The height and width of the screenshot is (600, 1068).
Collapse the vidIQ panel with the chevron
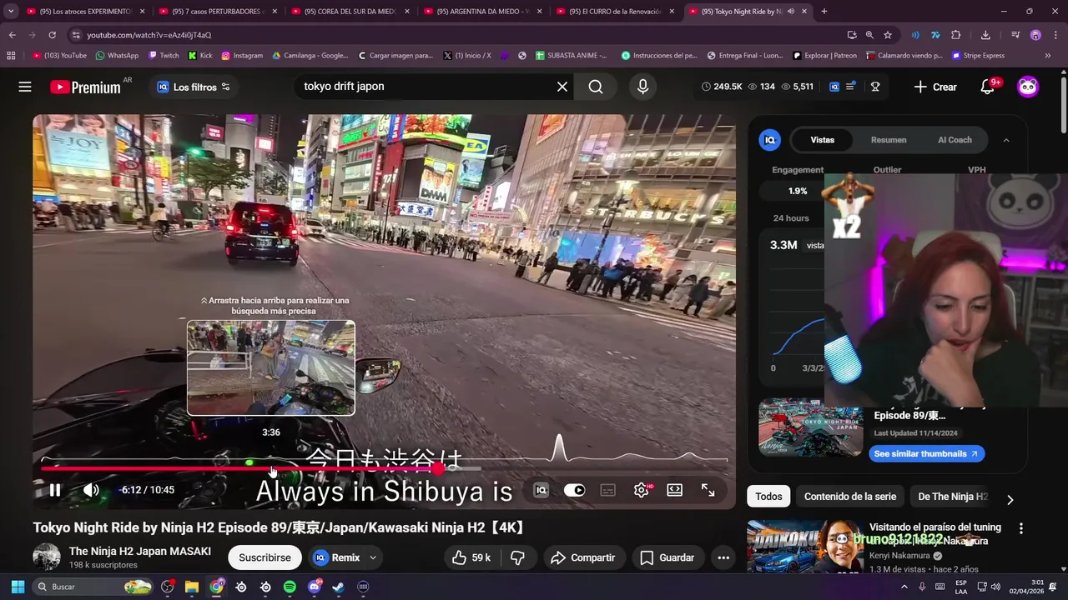pyautogui.click(x=1006, y=140)
